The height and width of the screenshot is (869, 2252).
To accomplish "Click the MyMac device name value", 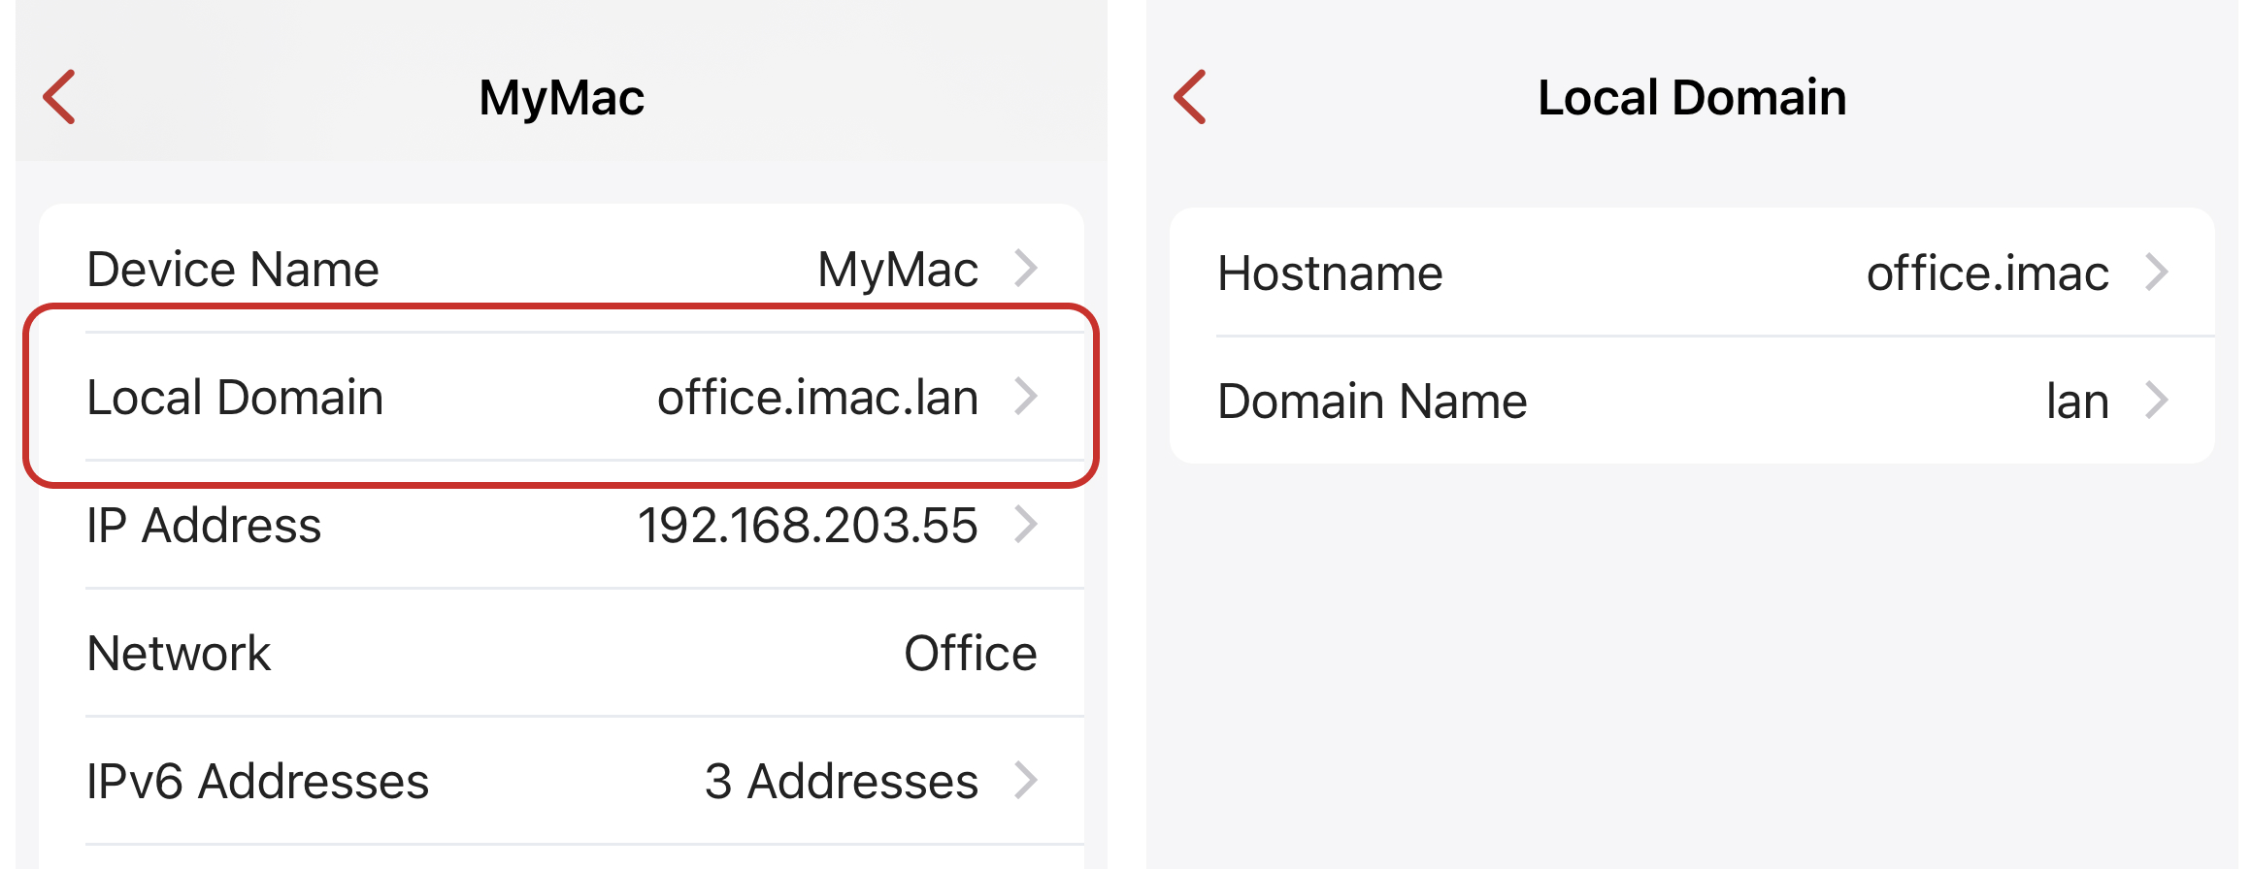I will (x=898, y=270).
